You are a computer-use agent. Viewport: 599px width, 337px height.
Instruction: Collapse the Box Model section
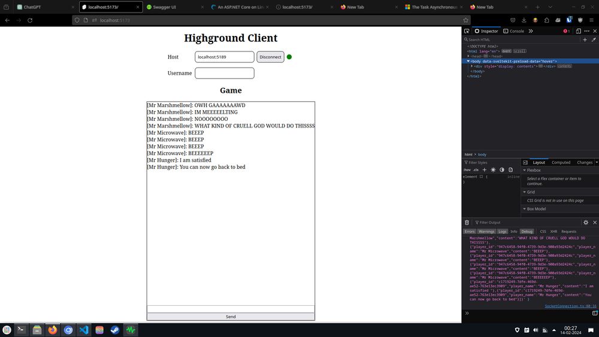[x=525, y=209]
